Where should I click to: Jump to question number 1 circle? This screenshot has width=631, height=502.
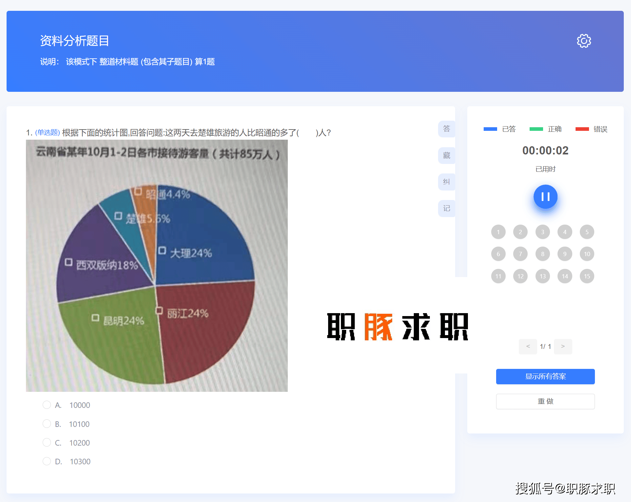(498, 232)
